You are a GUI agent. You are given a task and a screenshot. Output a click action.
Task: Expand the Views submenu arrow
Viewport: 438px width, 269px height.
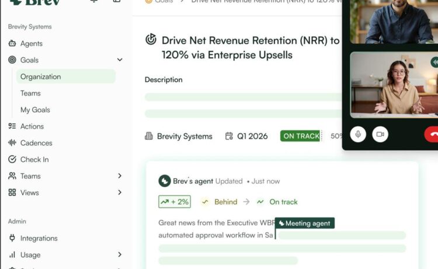[120, 192]
